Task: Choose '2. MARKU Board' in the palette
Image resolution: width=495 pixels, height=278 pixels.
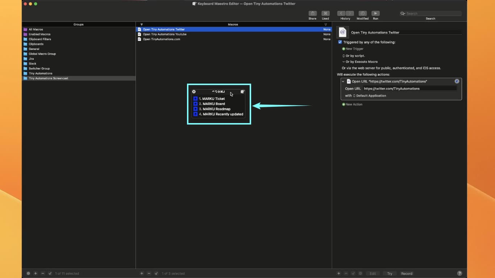Action: [x=218, y=104]
